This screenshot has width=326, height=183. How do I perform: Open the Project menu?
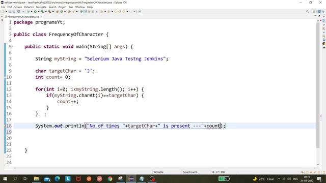(x=62, y=7)
